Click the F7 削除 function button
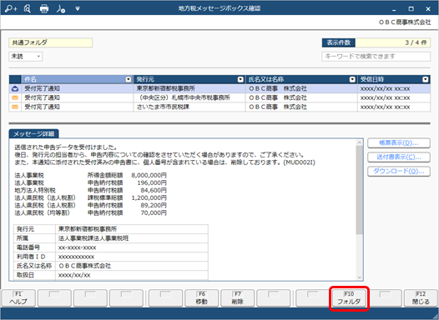439x320 pixels. [237, 298]
